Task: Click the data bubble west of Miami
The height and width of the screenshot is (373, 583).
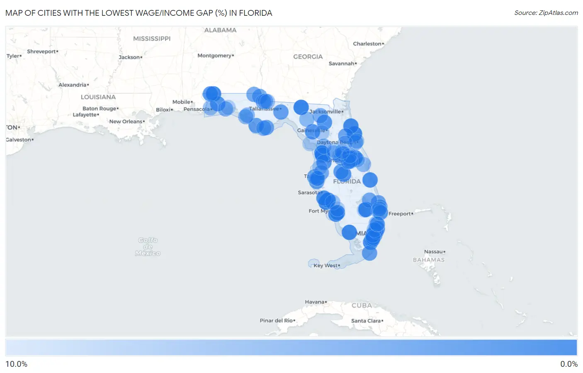Action: coord(349,232)
